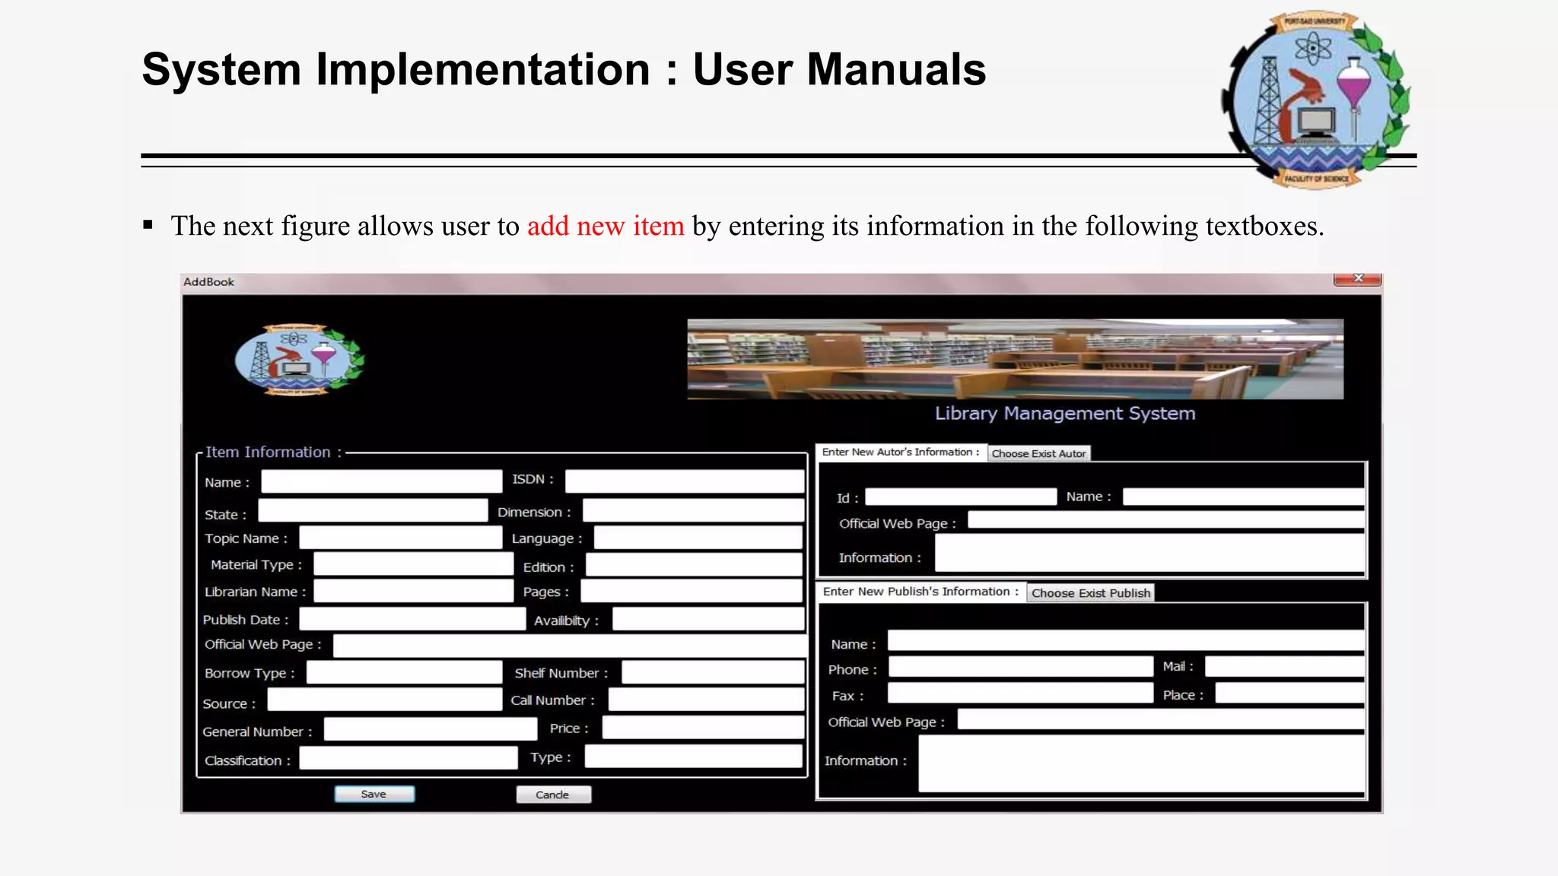Click the Cancle button
The image size is (1558, 876).
pos(553,795)
